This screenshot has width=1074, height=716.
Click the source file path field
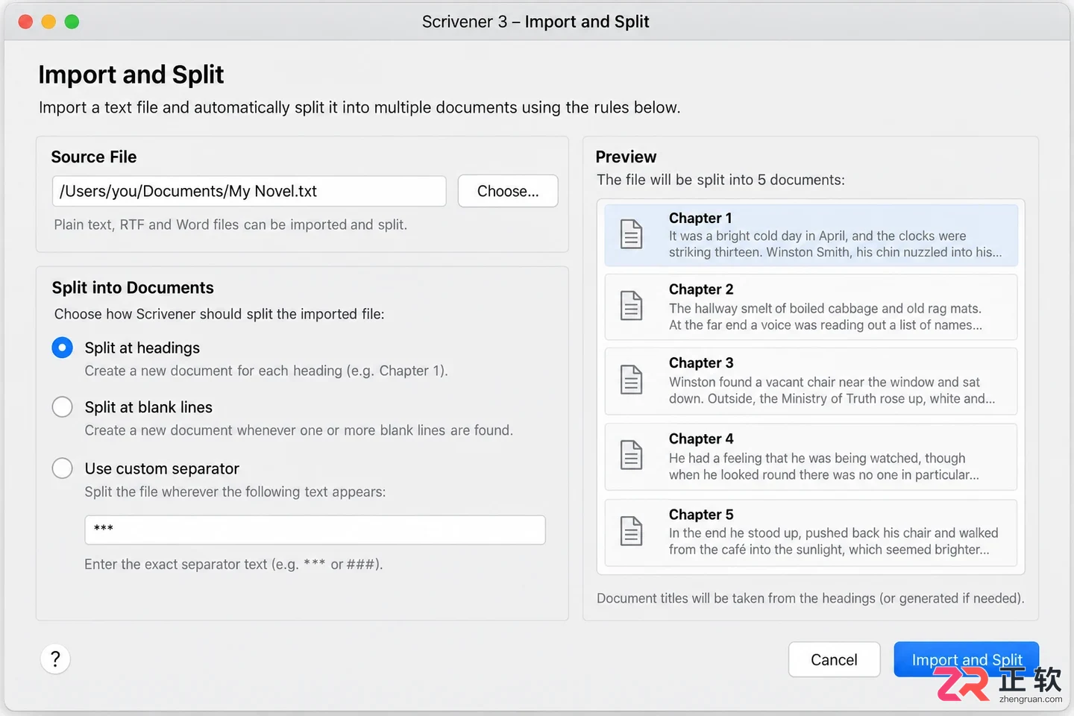tap(249, 191)
